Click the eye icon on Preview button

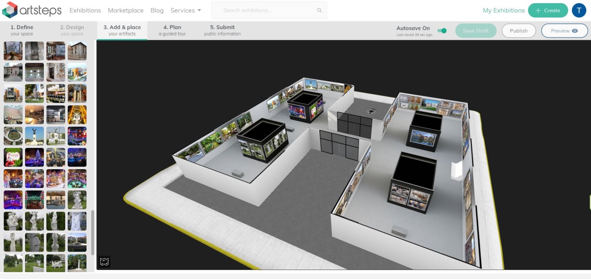point(575,31)
